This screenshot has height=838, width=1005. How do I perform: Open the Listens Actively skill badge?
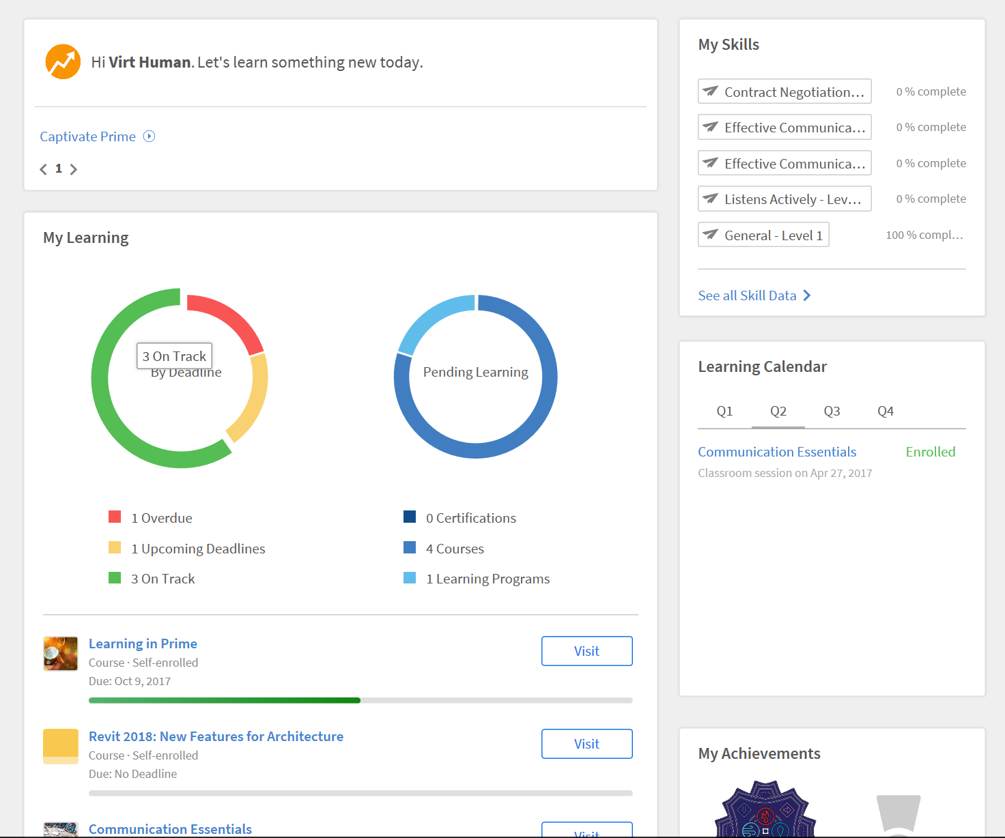coord(784,199)
